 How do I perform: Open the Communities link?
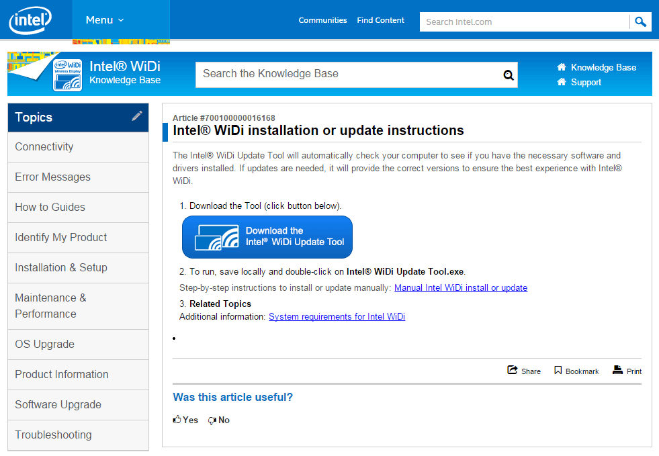click(x=322, y=20)
